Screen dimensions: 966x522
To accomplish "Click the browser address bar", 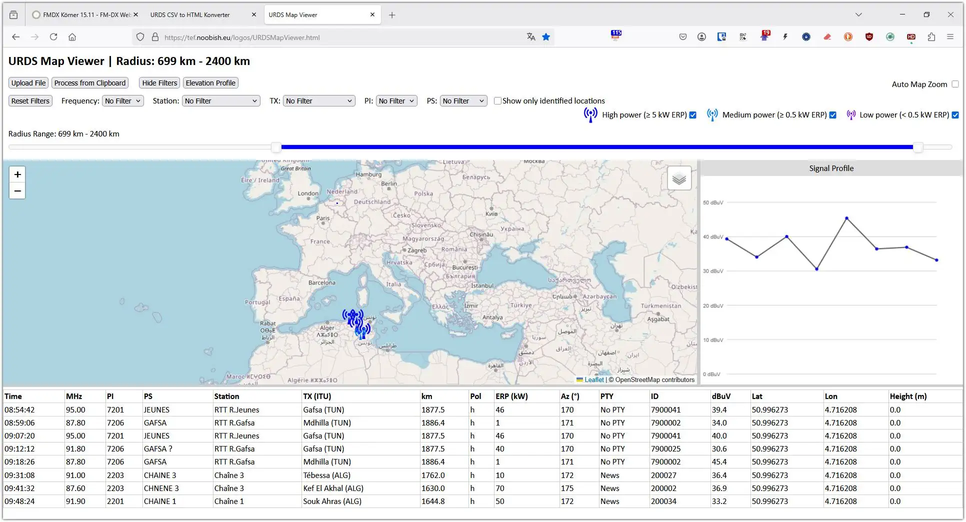I will click(x=340, y=37).
